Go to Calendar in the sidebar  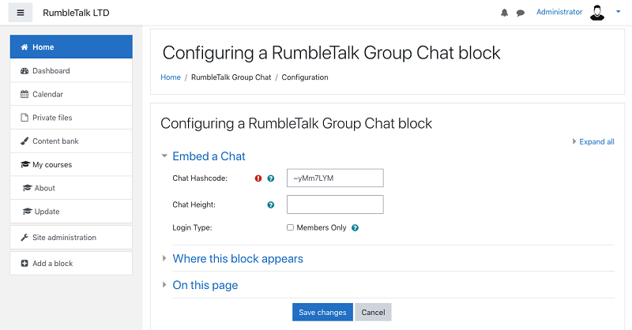[47, 95]
